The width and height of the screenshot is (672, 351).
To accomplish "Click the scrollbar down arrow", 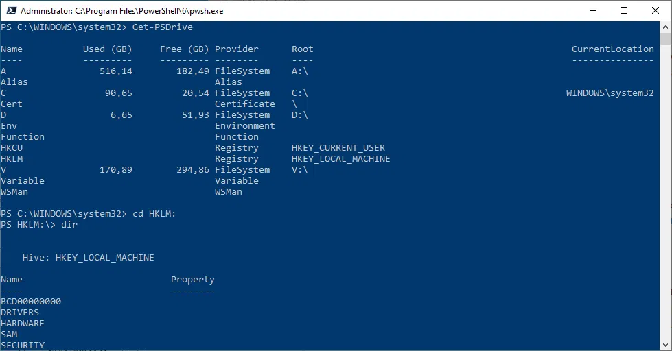I will click(666, 345).
